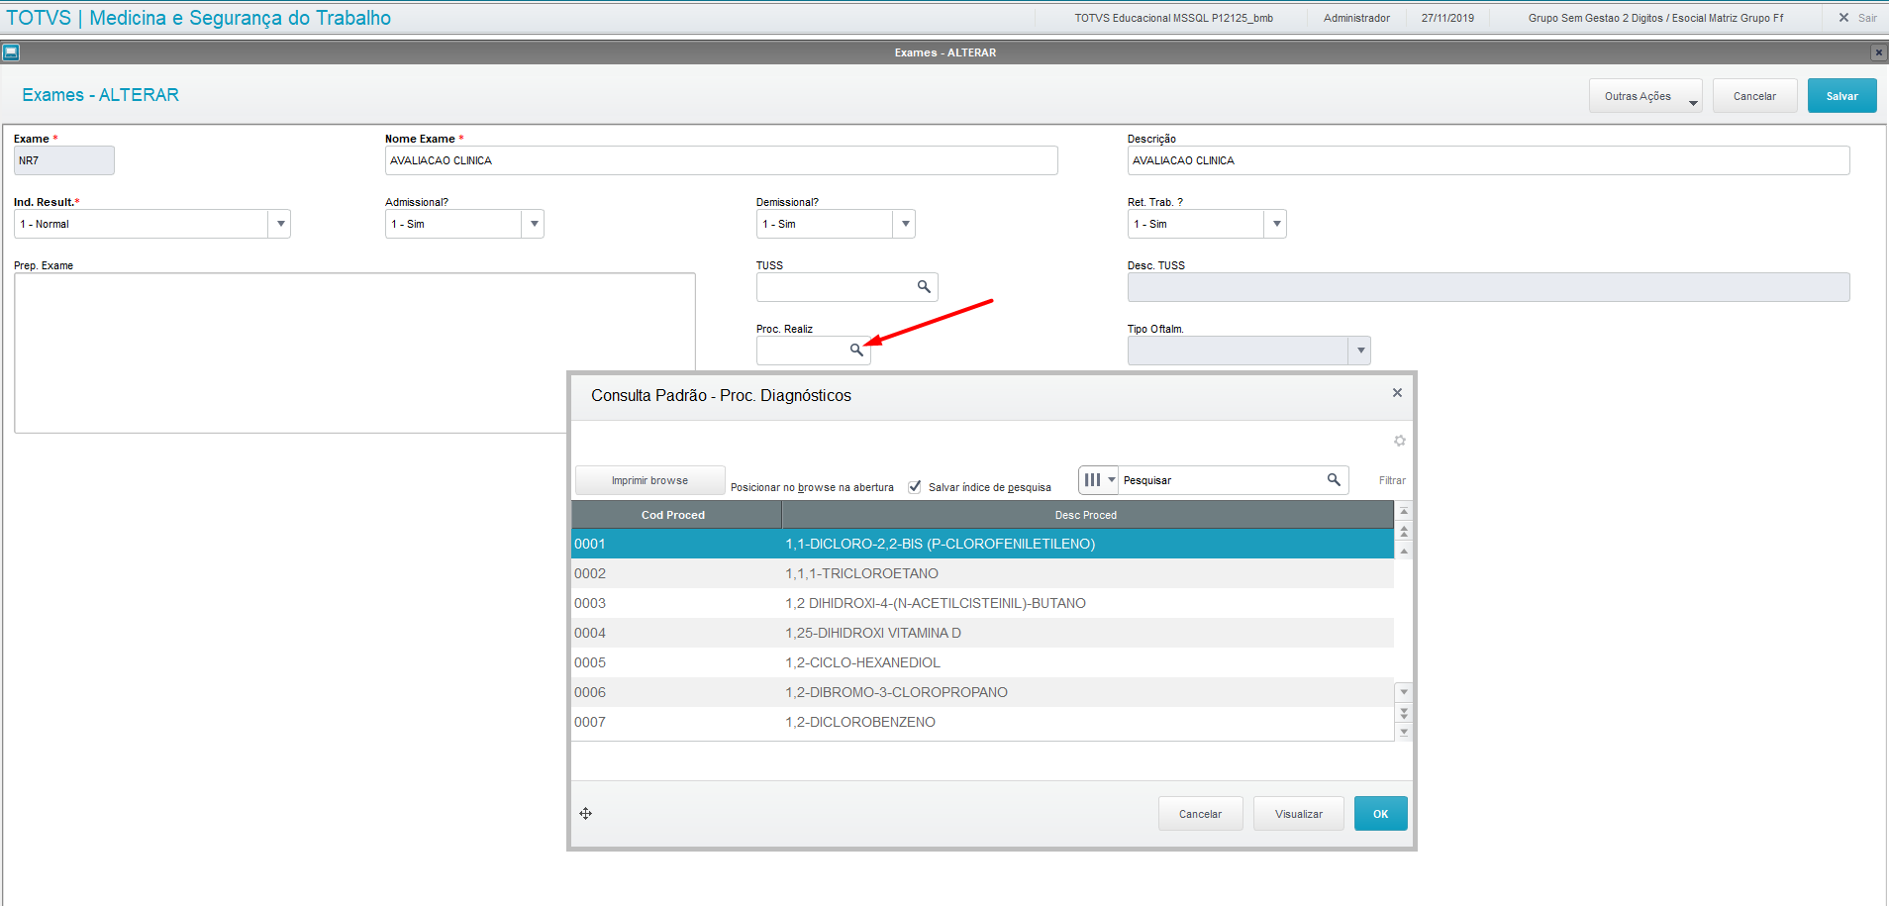Open the Ind. Result. dropdown
This screenshot has width=1889, height=906.
281,224
